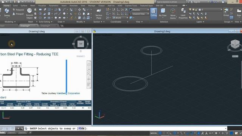242x136 pixels.
Task: Open the Annotate ribbon tab
Action: [73, 6]
